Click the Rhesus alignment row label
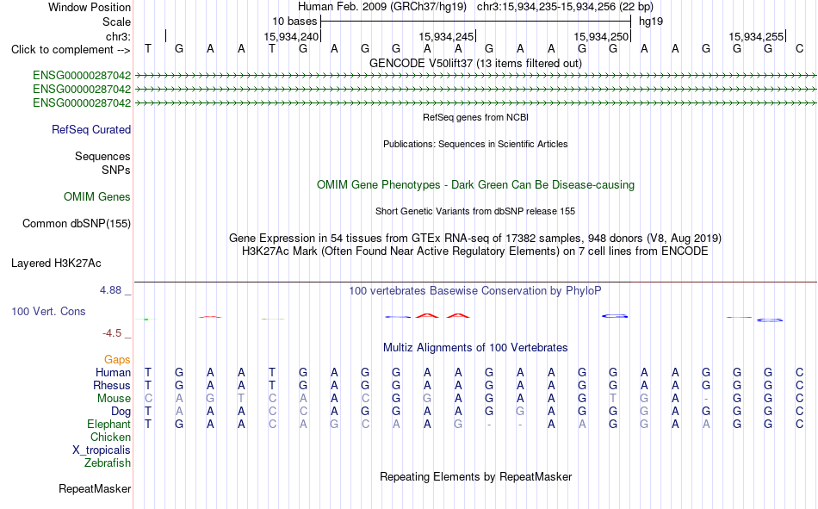The image size is (818, 509). tap(112, 385)
